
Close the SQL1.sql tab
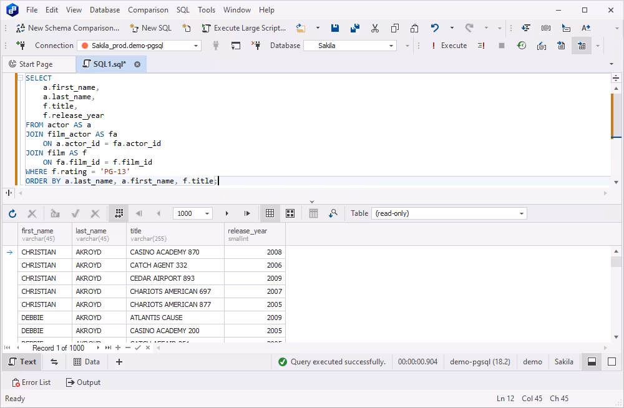[137, 64]
